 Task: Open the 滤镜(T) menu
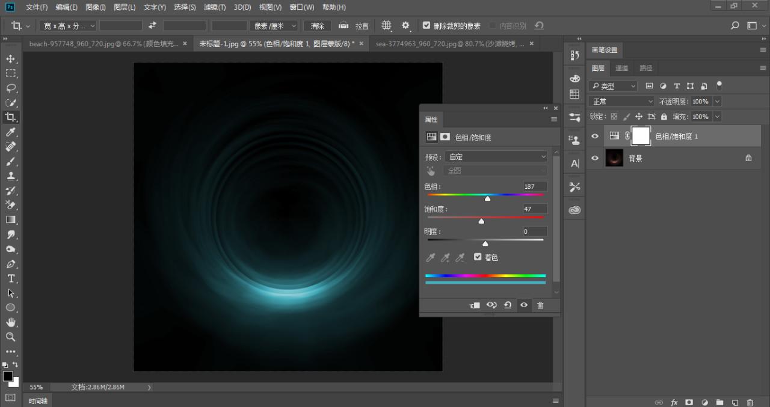pos(215,7)
